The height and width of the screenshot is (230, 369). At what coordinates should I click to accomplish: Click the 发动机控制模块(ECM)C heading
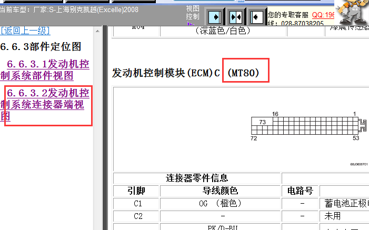click(166, 73)
